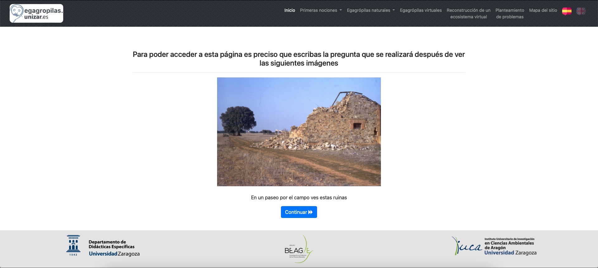598x268 pixels.
Task: Expand the Primeras nociones dropdown
Action: tap(321, 10)
